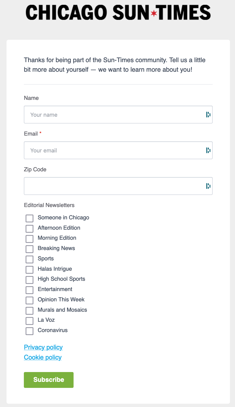The image size is (235, 407).
Task: Check the Sports newsletter box
Action: (x=30, y=259)
